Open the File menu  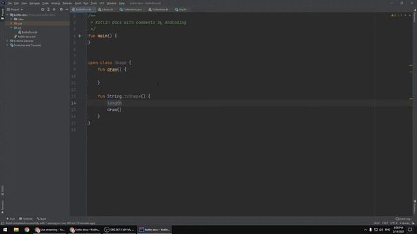tap(10, 3)
